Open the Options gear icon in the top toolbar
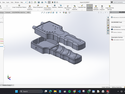The width and height of the screenshot is (125, 94). [57, 2]
